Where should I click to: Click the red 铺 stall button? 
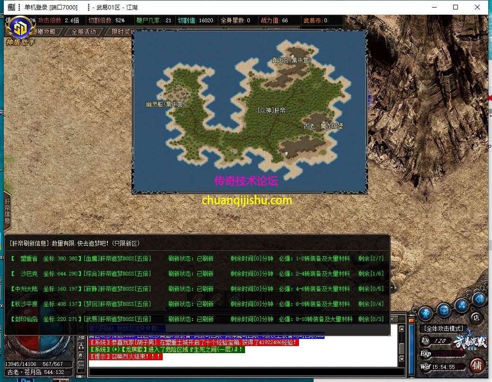[x=477, y=366]
